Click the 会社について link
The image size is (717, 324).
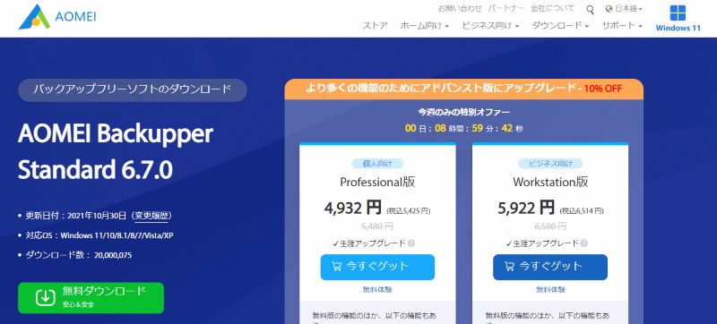coord(552,8)
